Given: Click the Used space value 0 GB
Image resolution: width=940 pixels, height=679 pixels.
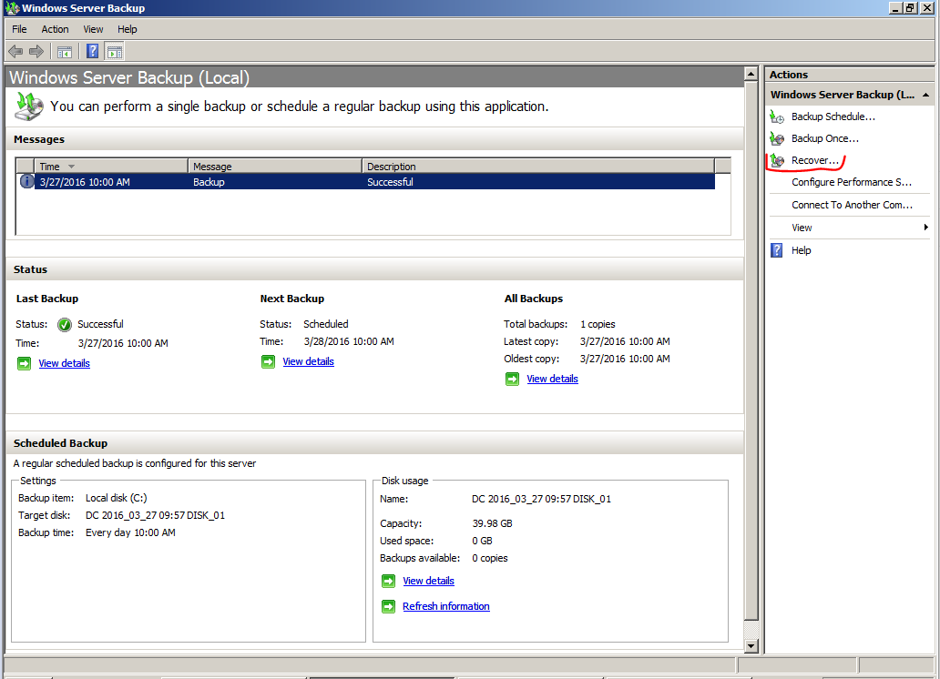Looking at the screenshot, I should pos(482,541).
